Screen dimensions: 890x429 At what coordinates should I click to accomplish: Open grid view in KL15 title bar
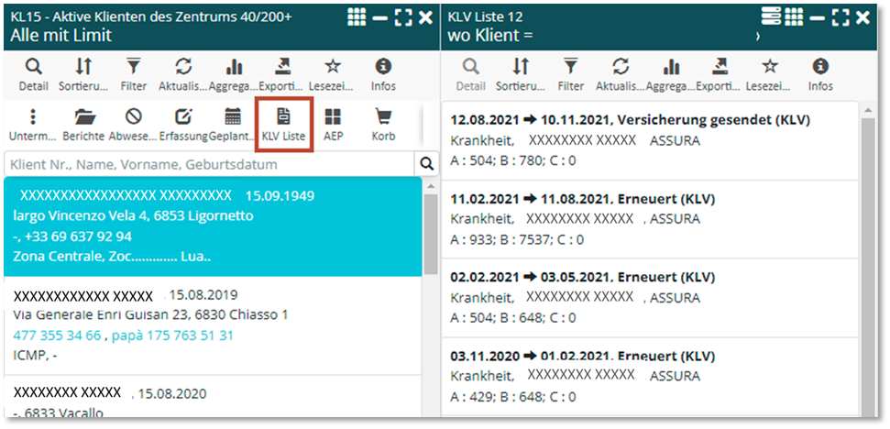357,17
